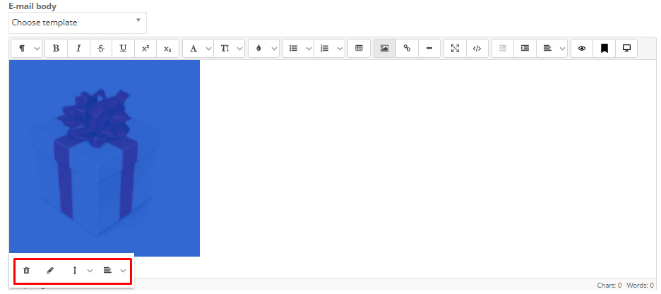The width and height of the screenshot is (661, 294).
Task: Click the Chars: 0 counter
Action: 609,285
